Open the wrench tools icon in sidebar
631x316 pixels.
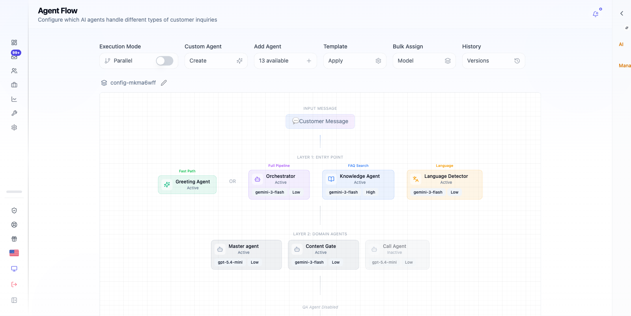click(x=14, y=113)
